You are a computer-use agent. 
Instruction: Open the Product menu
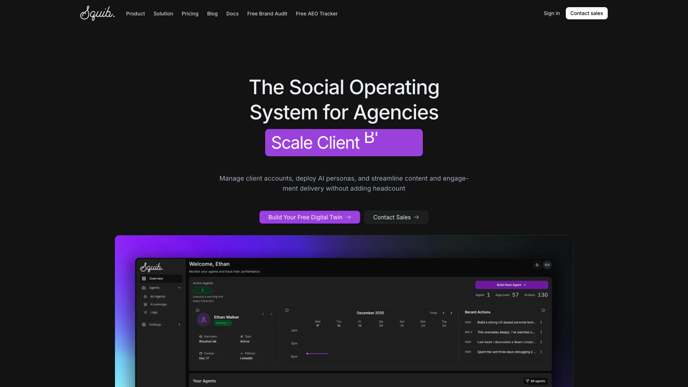pyautogui.click(x=135, y=14)
